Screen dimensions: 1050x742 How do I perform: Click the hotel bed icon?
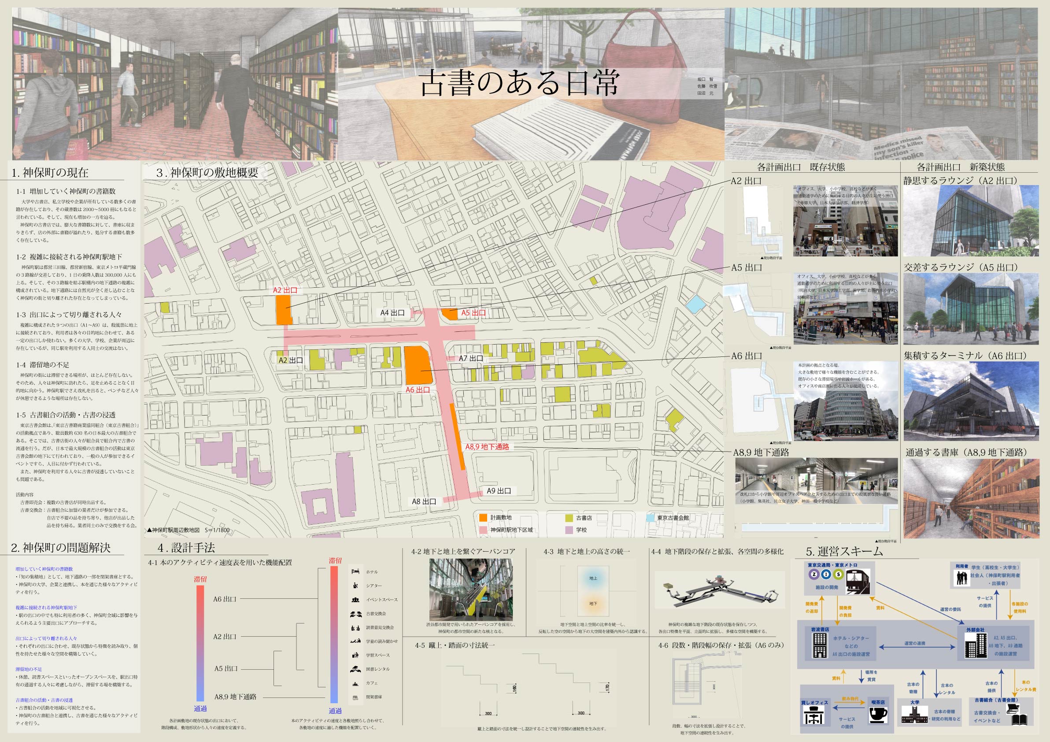tap(356, 571)
